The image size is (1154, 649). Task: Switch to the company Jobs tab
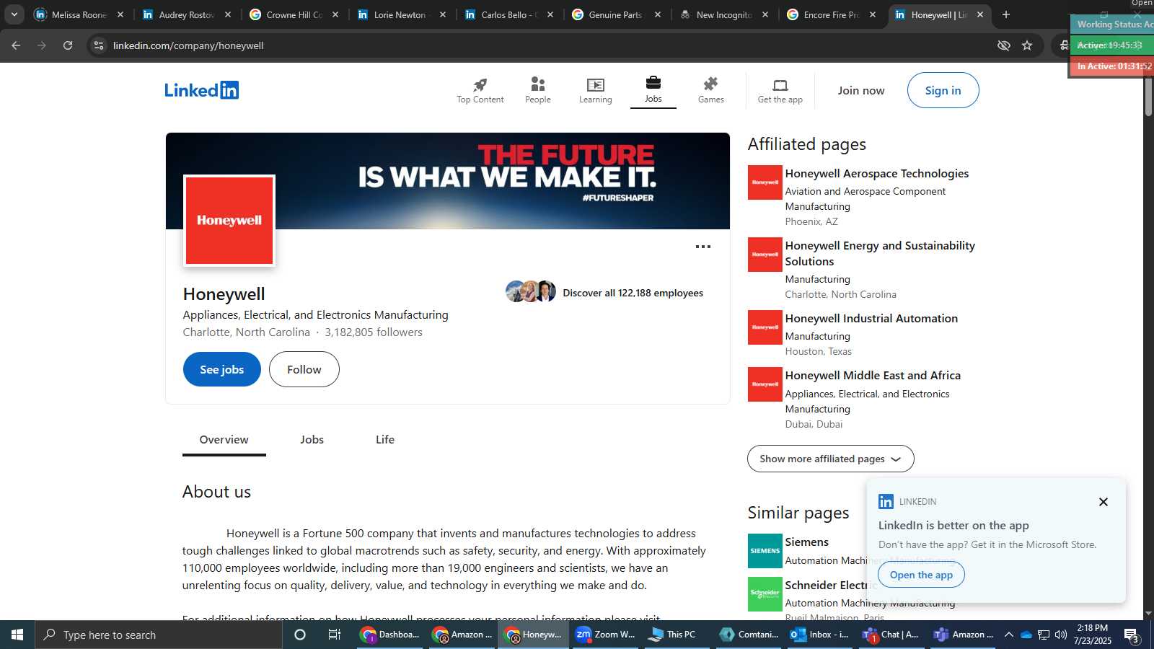[x=312, y=440]
